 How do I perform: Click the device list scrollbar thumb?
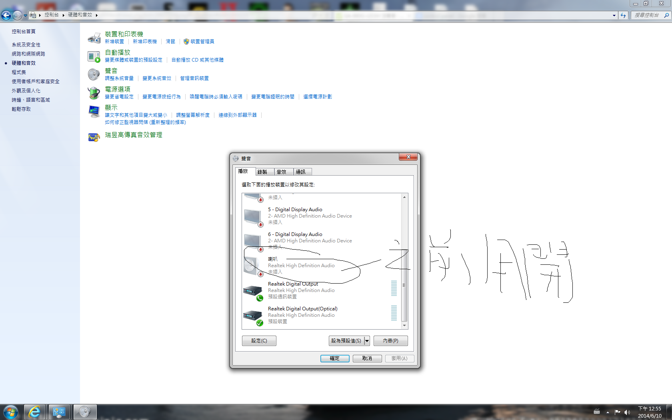[404, 286]
